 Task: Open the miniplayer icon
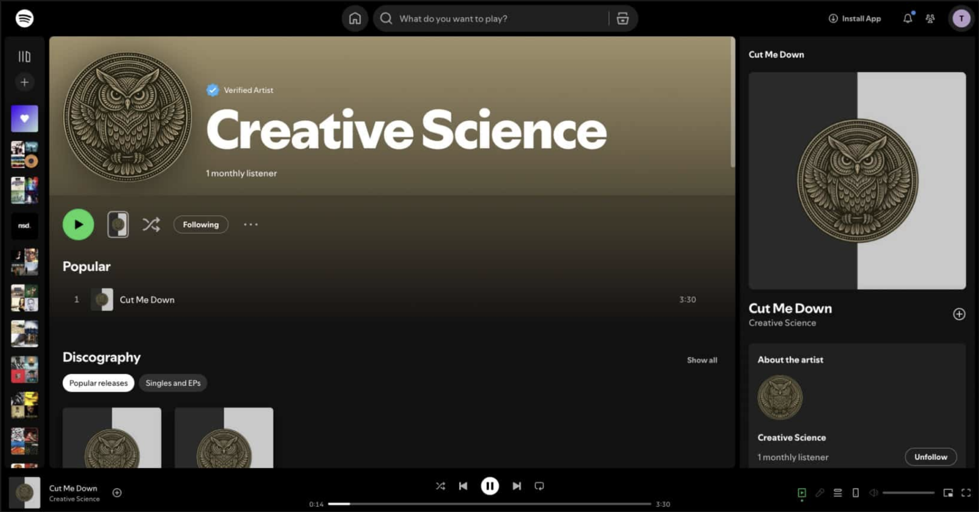tap(948, 493)
